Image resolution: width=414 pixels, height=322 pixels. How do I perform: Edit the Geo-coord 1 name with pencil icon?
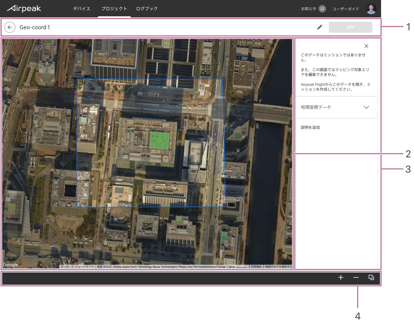coord(320,27)
